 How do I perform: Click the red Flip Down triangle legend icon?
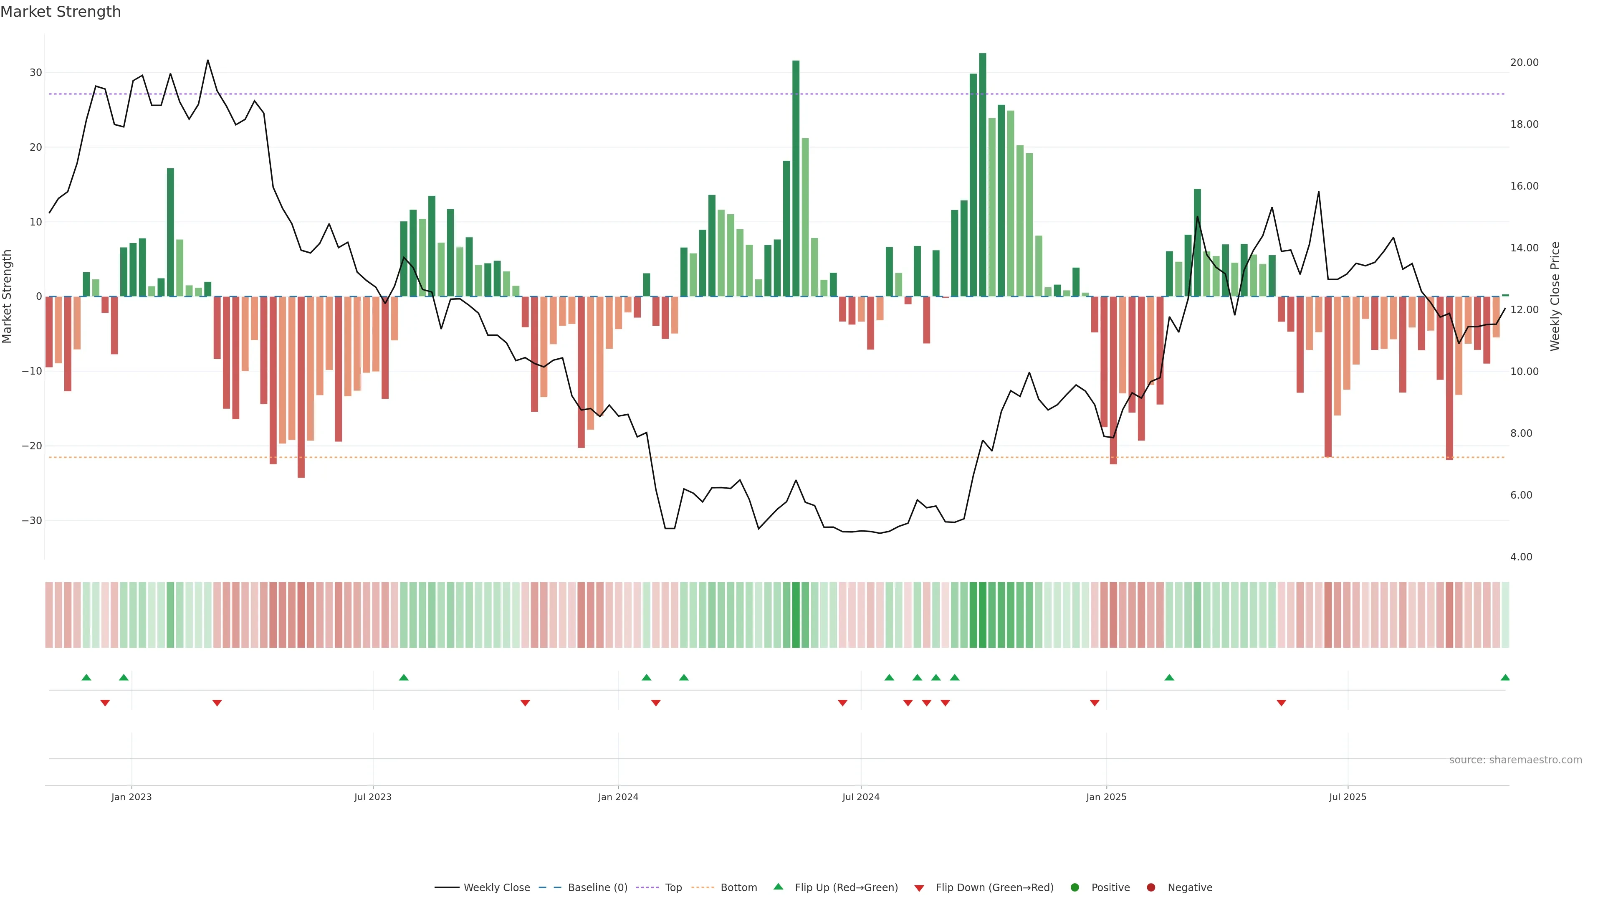tap(919, 888)
